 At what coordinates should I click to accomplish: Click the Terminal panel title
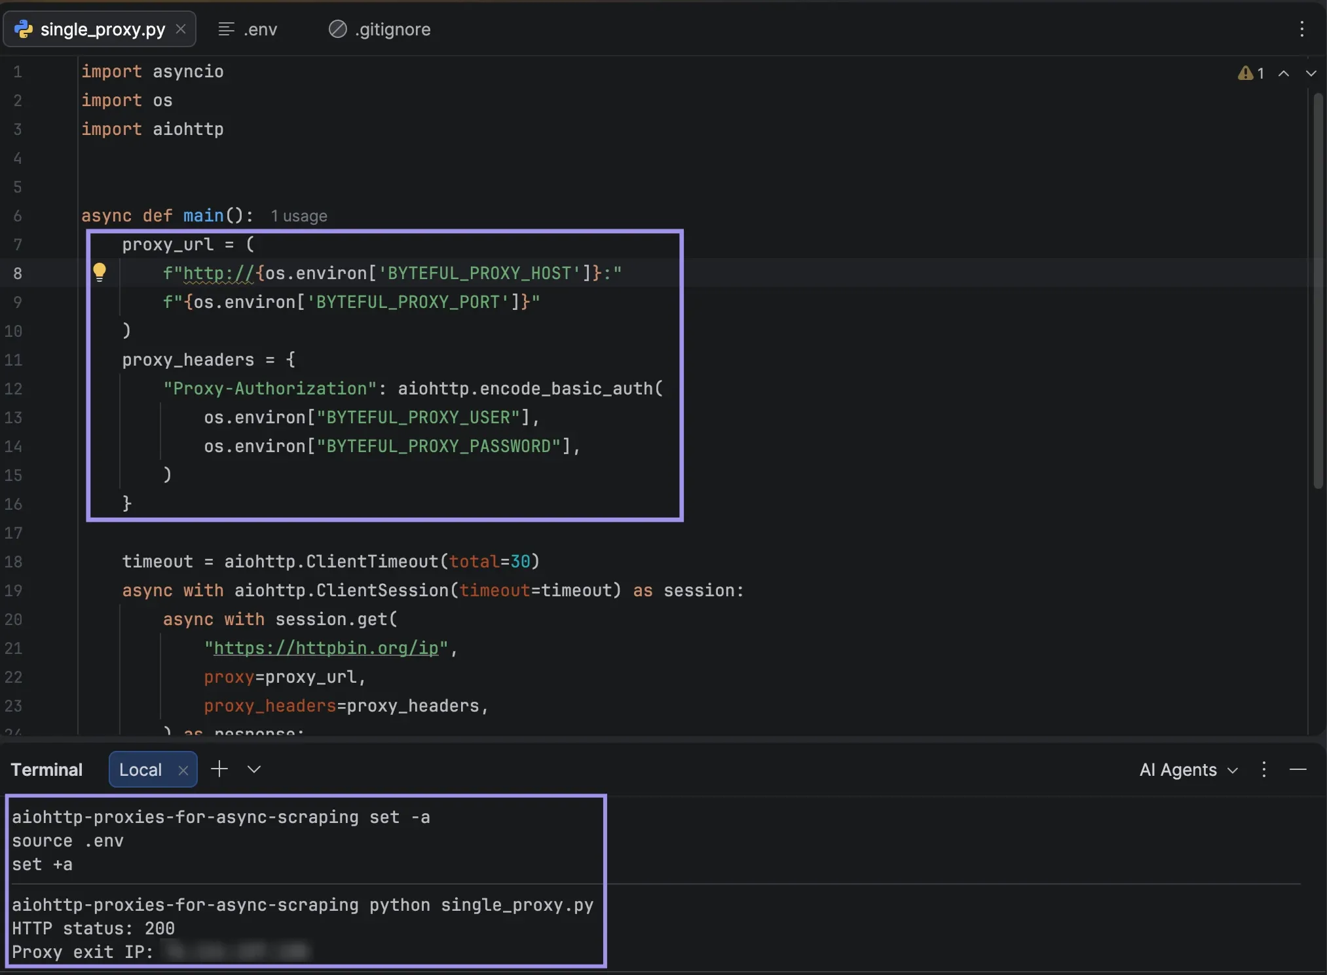point(47,770)
